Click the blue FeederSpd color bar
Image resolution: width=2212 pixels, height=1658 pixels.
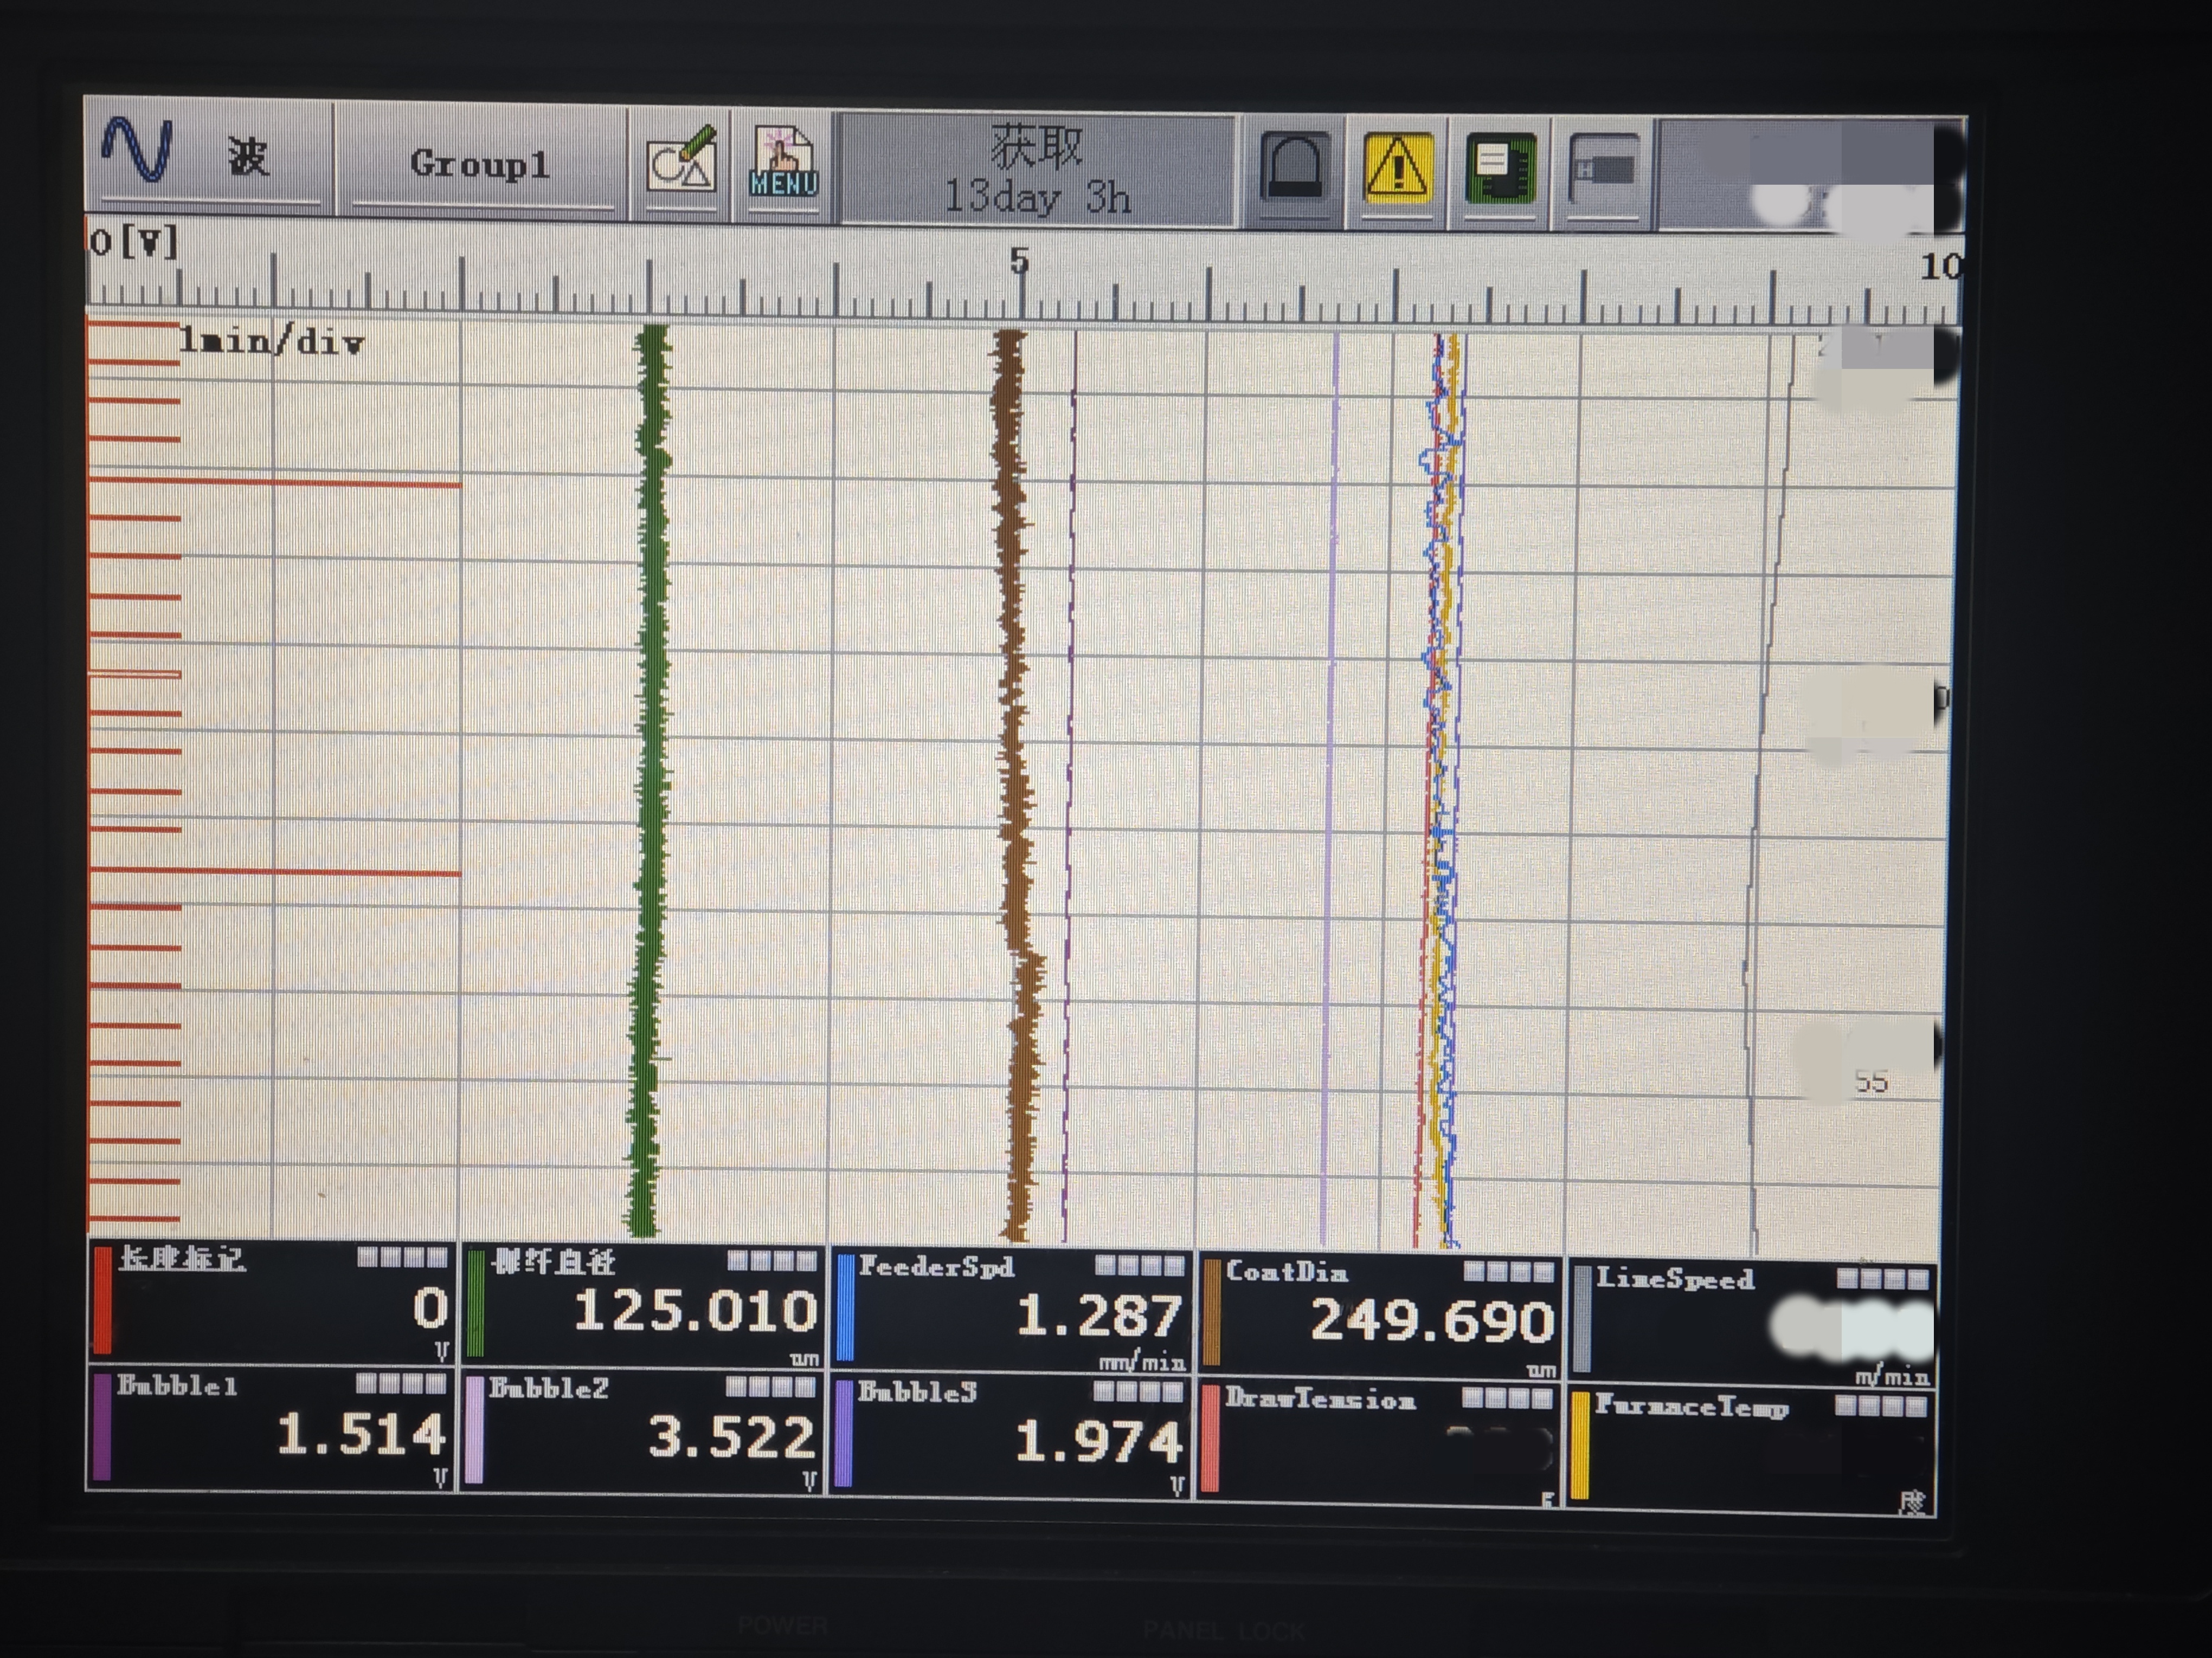click(x=845, y=1307)
